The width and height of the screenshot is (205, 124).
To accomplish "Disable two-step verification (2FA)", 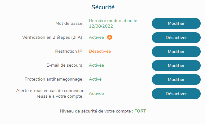I will click(176, 38).
